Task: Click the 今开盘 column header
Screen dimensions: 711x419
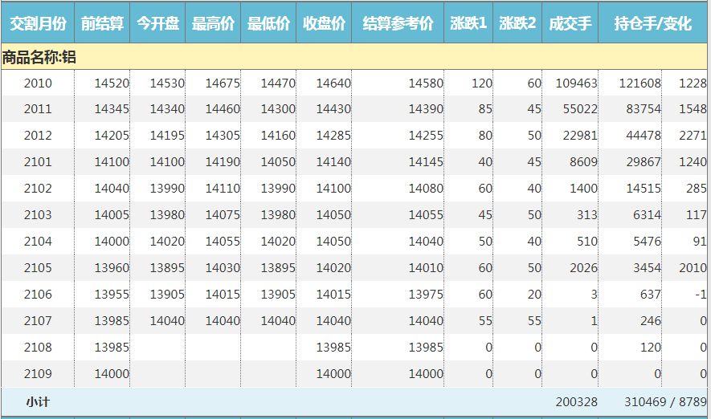Action: [157, 24]
